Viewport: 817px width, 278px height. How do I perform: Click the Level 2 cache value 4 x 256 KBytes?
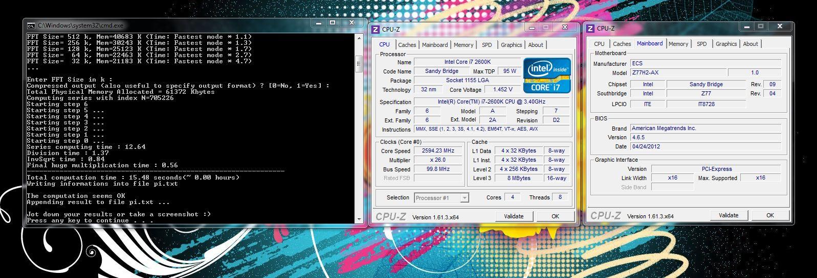pos(518,169)
